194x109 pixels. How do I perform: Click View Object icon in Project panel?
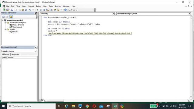(x=7, y=17)
